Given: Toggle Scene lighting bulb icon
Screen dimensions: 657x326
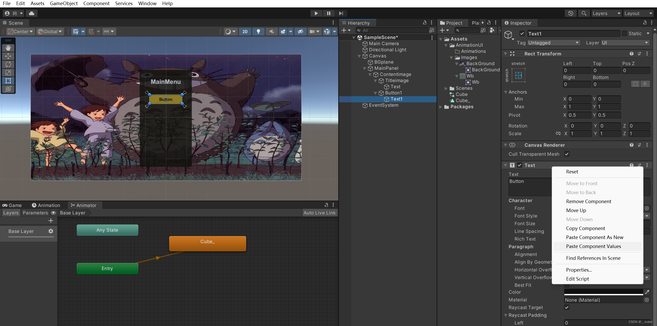Looking at the screenshot, I should 258,32.
